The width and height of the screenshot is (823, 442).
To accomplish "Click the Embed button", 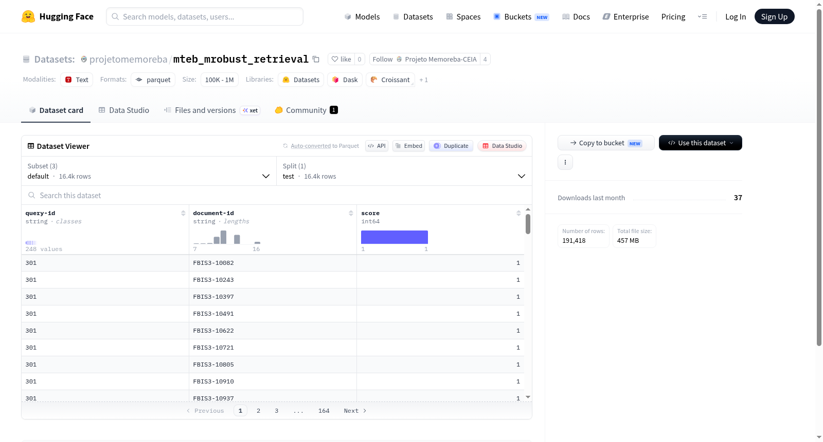I will pyautogui.click(x=408, y=146).
